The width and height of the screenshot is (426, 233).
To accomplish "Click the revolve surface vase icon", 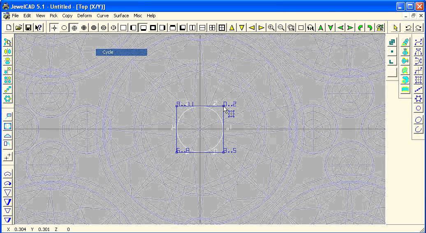I will point(405,51).
